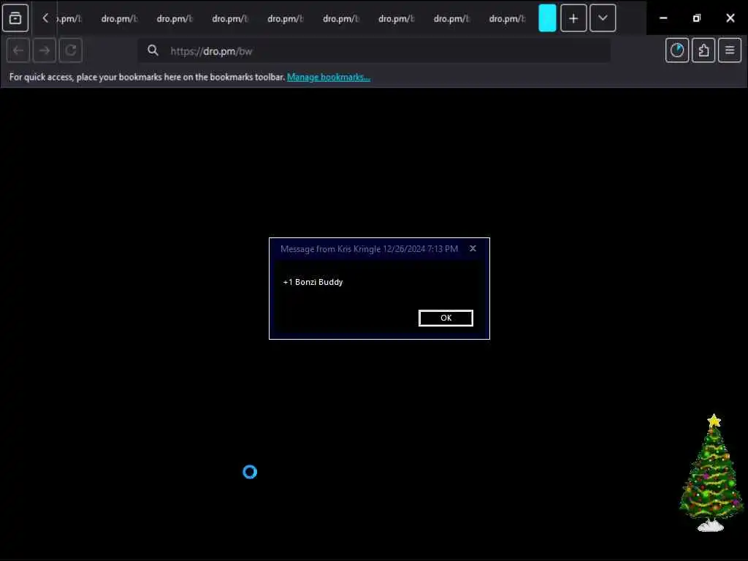The width and height of the screenshot is (748, 561).
Task: Click the back navigation arrow
Action: coord(18,50)
